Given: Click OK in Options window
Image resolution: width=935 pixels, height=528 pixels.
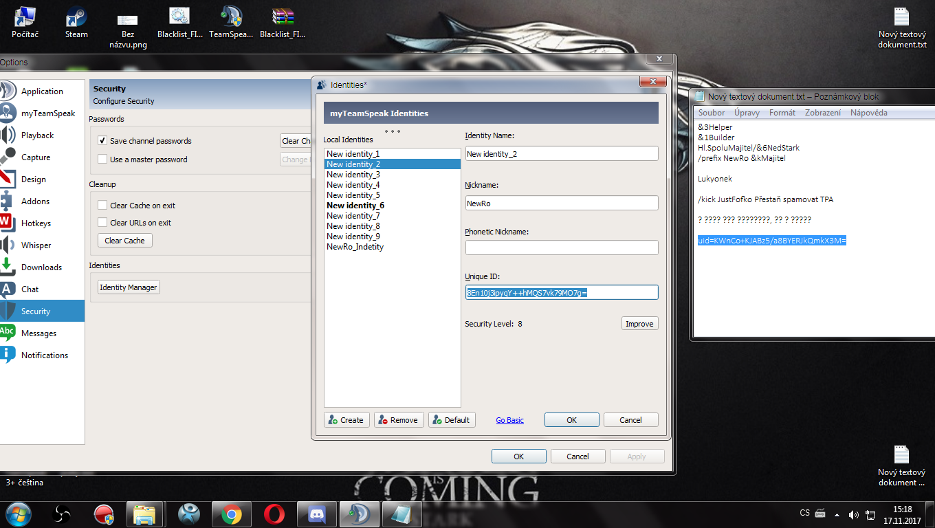Looking at the screenshot, I should pos(519,456).
